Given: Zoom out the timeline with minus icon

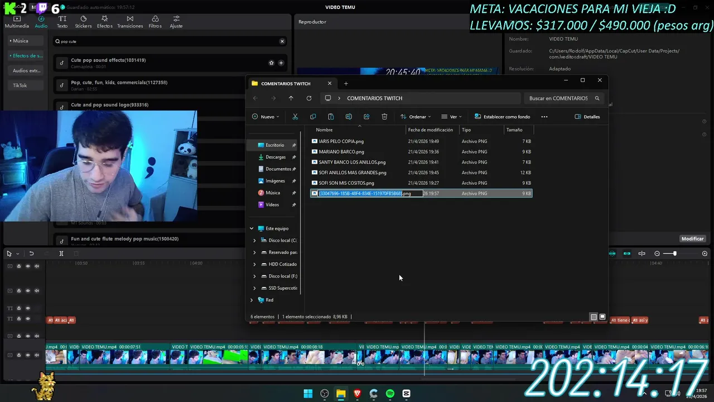Looking at the screenshot, I should [x=657, y=253].
